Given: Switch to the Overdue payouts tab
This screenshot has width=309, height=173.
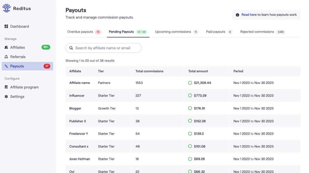Looking at the screenshot, I should [x=80, y=32].
